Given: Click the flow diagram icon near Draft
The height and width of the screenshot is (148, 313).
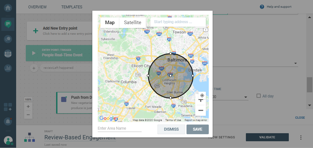Looking at the screenshot, I should [29, 137].
